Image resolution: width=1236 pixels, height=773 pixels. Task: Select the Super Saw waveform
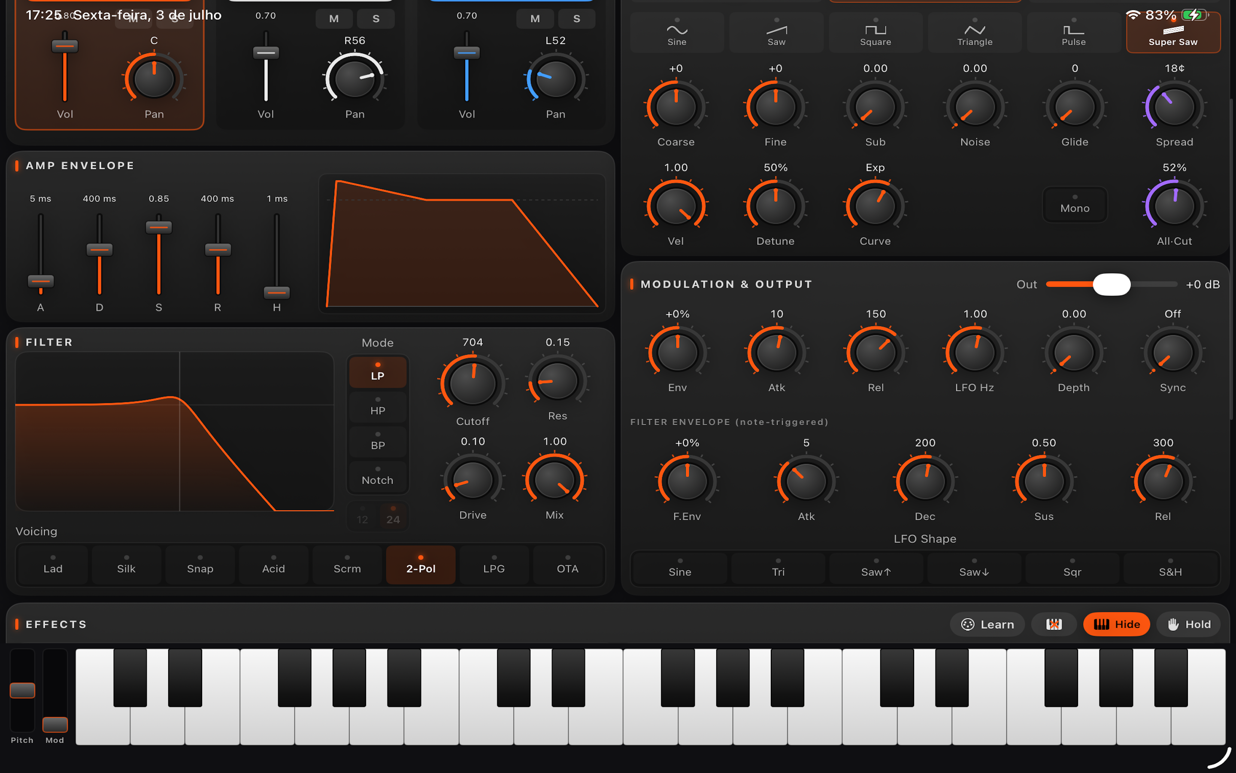[1173, 33]
